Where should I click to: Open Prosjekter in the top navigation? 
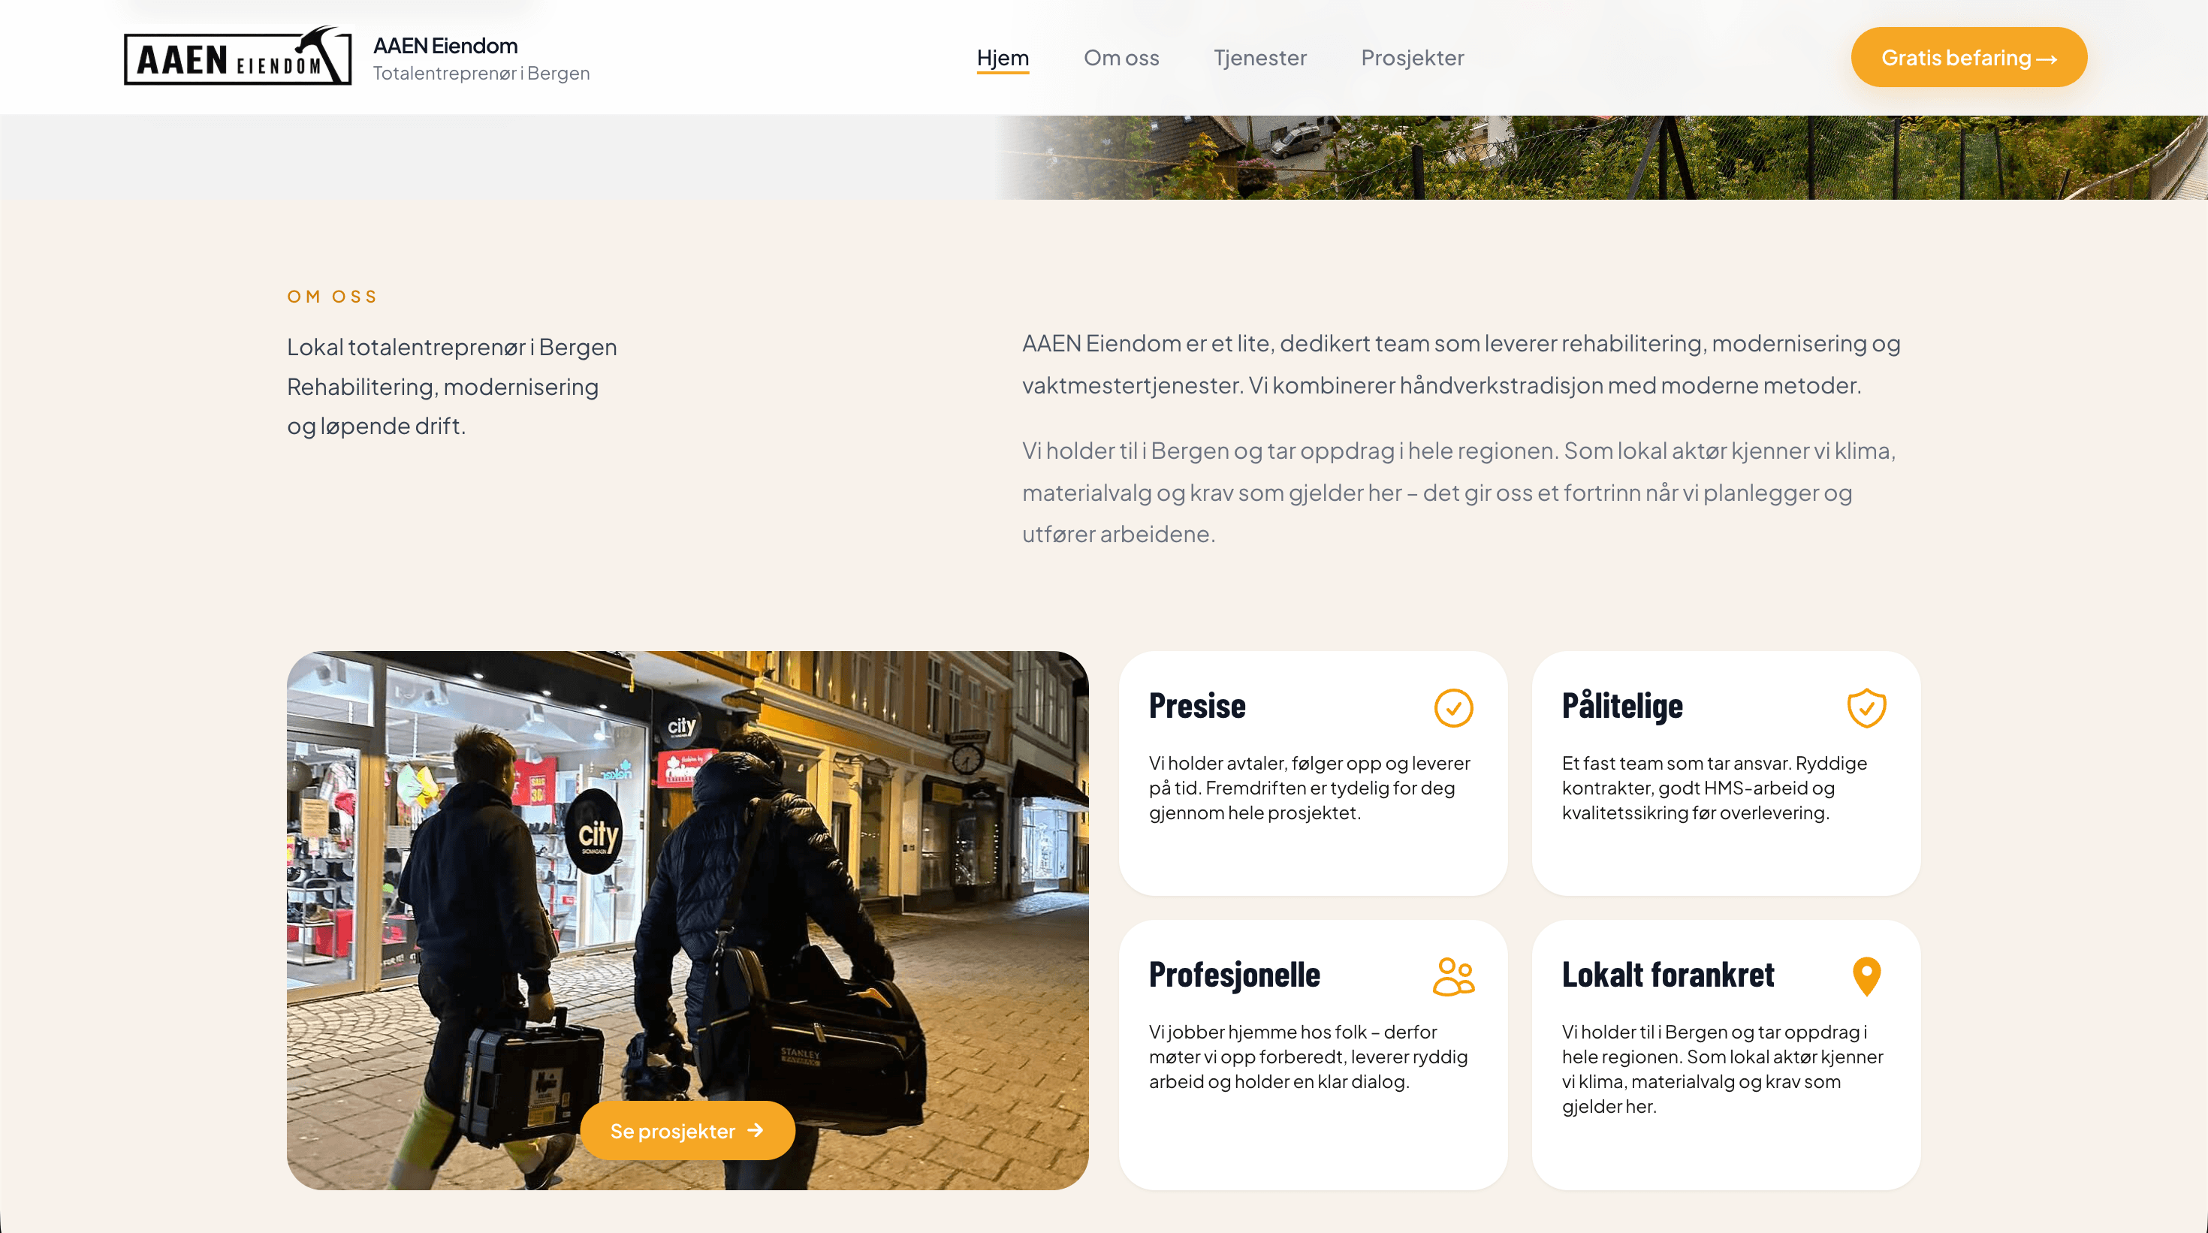pyautogui.click(x=1413, y=57)
